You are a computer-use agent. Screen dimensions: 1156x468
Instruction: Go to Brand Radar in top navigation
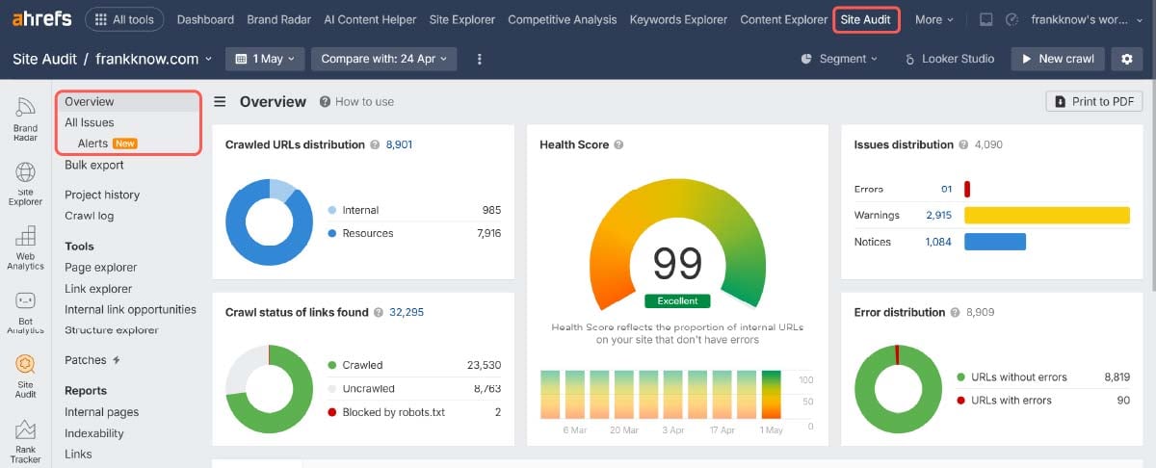pyautogui.click(x=279, y=19)
